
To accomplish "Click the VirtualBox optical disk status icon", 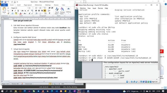I will tap(129, 82).
